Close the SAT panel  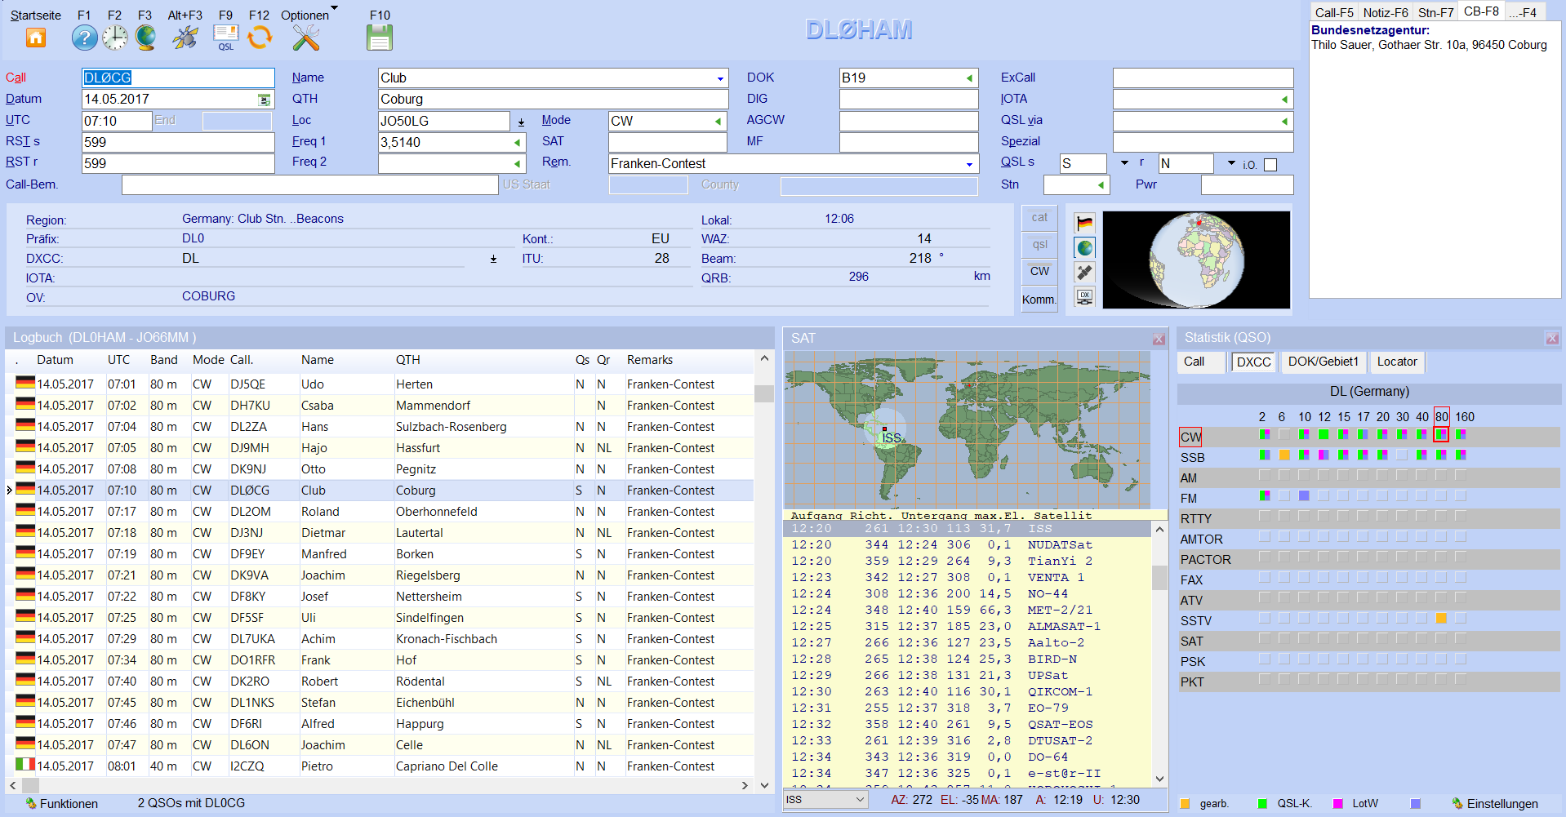pos(1159,339)
